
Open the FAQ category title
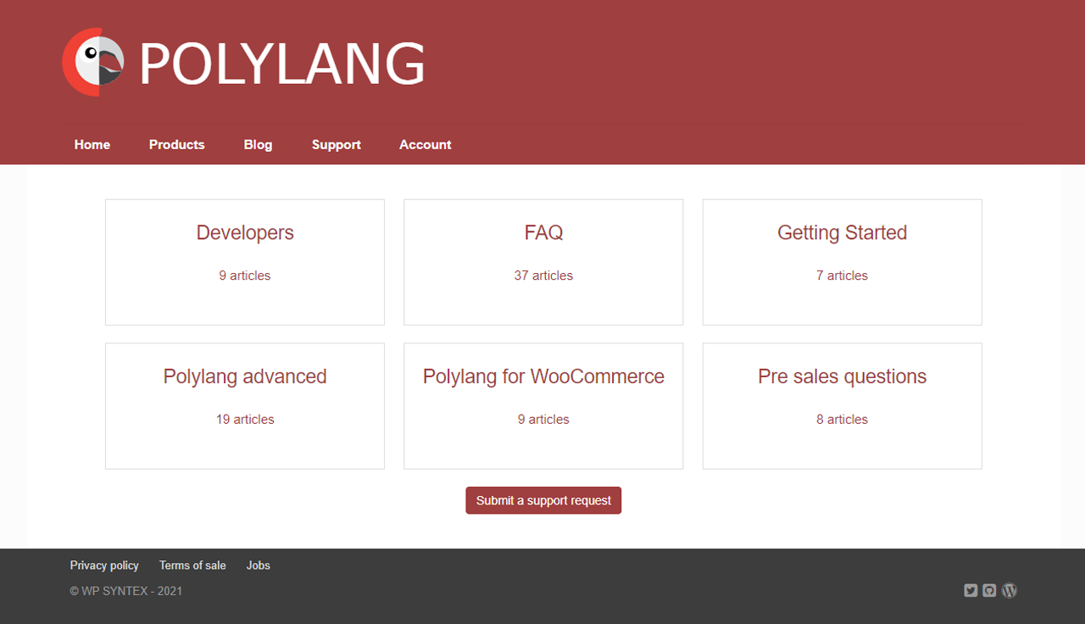tap(543, 233)
